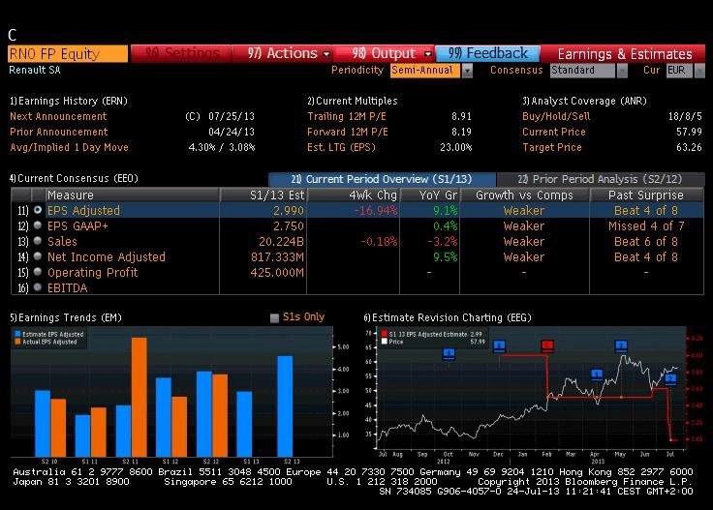Click the Trailing 12M P/E value 8.91
The width and height of the screenshot is (713, 510).
461,116
